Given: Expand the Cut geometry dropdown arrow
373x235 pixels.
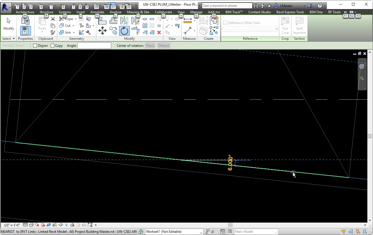Looking at the screenshot, I should point(74,26).
